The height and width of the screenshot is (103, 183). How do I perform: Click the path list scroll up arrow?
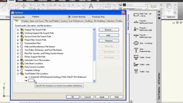click(x=94, y=29)
